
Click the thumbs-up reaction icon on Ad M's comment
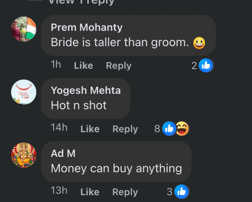tap(182, 192)
